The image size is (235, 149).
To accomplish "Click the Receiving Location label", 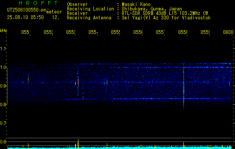I will pos(90,9).
